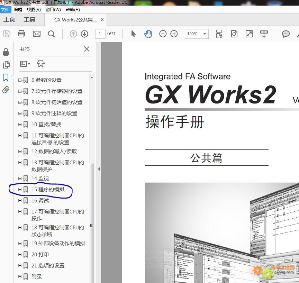Close the GX Works2 document tab

pyautogui.click(x=102, y=19)
